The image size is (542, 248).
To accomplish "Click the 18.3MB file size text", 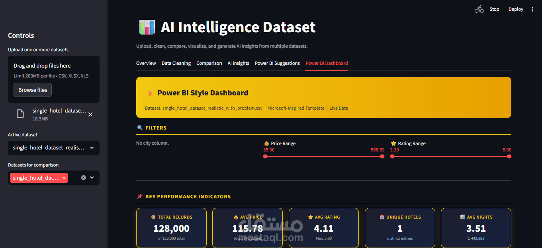I will point(40,119).
